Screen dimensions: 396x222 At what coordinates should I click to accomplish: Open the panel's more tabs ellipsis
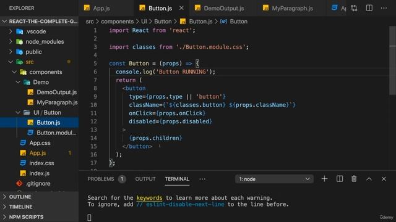(202, 179)
